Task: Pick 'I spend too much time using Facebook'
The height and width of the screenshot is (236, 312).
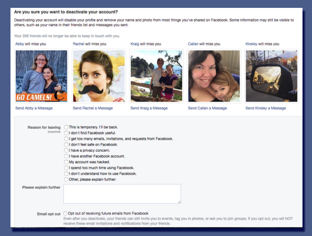Action: 66,168
